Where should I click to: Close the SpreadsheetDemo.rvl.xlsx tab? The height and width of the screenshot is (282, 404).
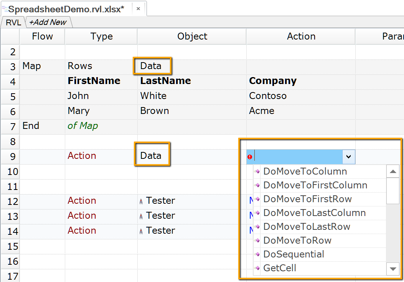click(138, 8)
